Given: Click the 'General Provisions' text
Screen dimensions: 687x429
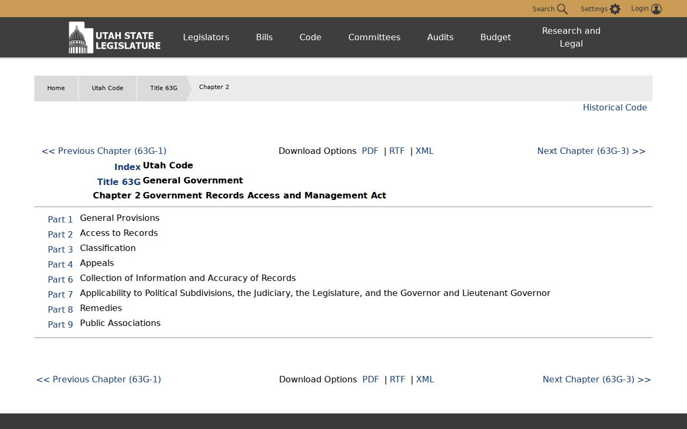Looking at the screenshot, I should (120, 218).
